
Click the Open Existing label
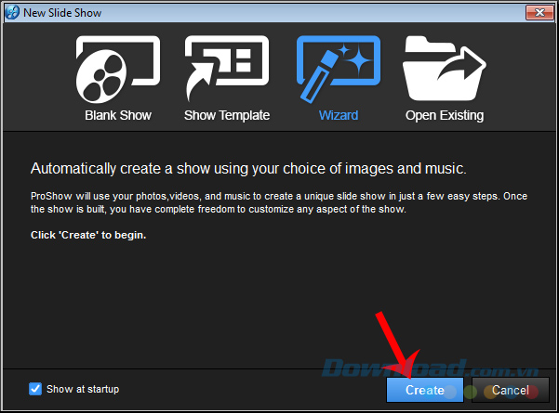445,115
